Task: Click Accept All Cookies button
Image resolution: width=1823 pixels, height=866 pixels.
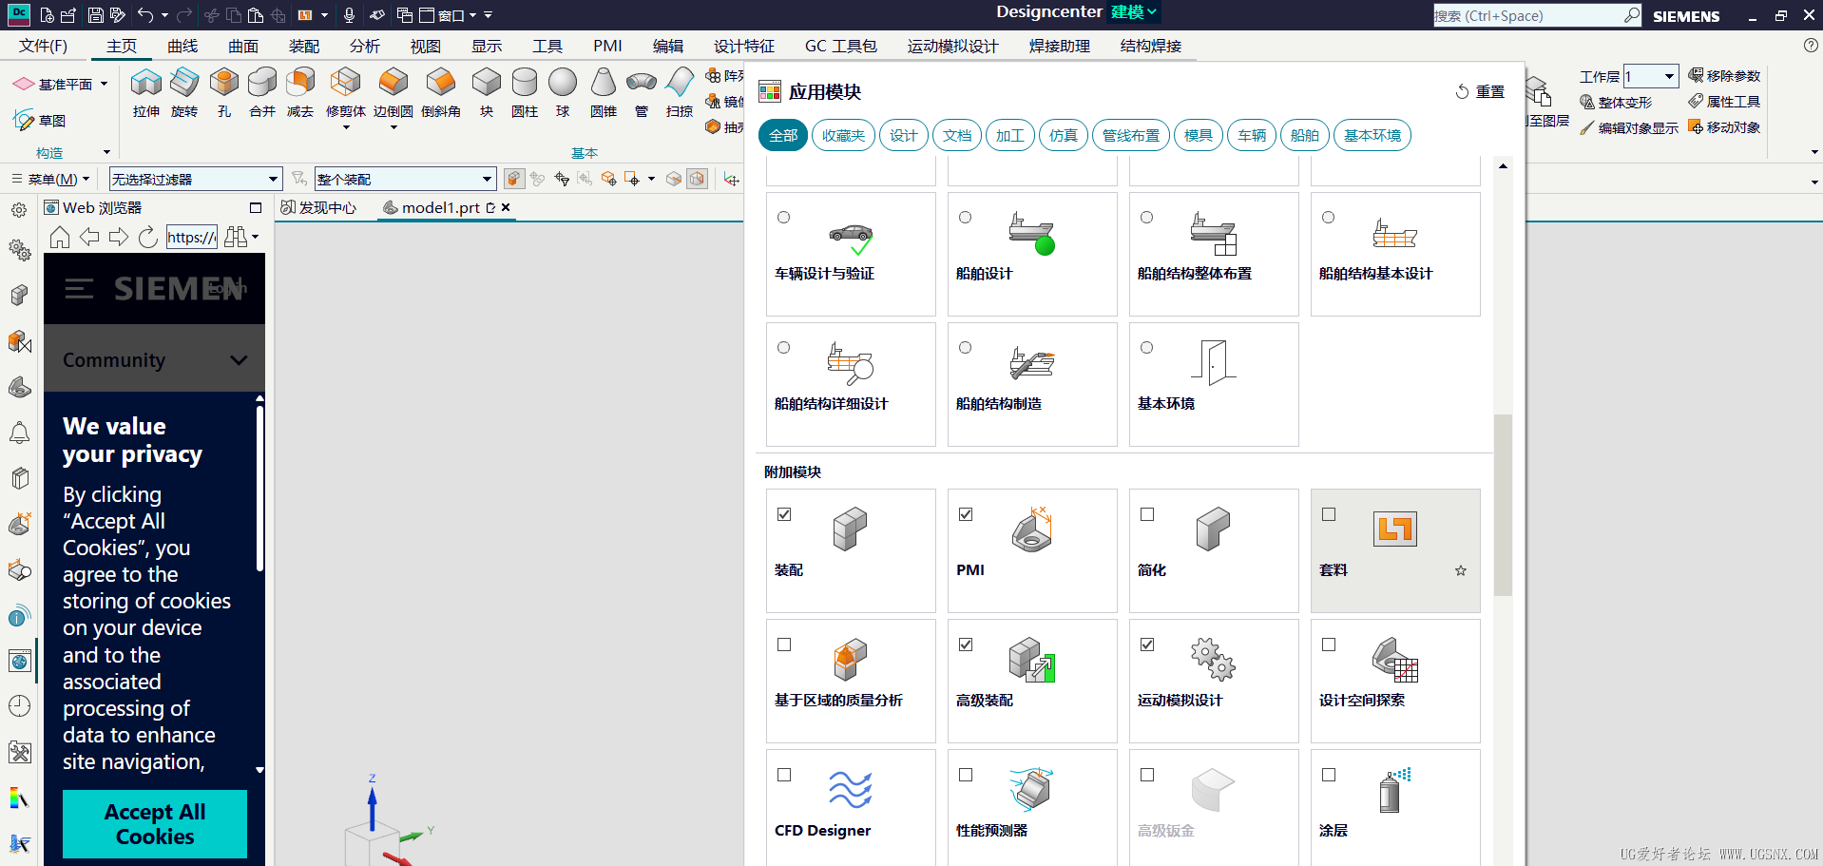Action: click(x=155, y=824)
